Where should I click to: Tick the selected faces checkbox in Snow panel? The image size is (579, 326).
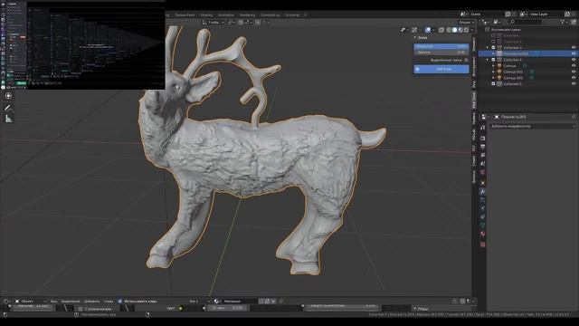point(466,60)
